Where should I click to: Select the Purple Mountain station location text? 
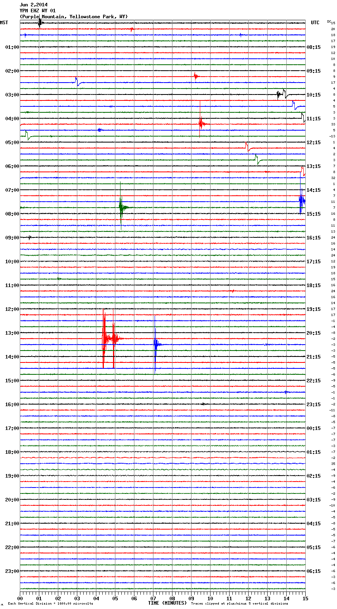[74, 17]
